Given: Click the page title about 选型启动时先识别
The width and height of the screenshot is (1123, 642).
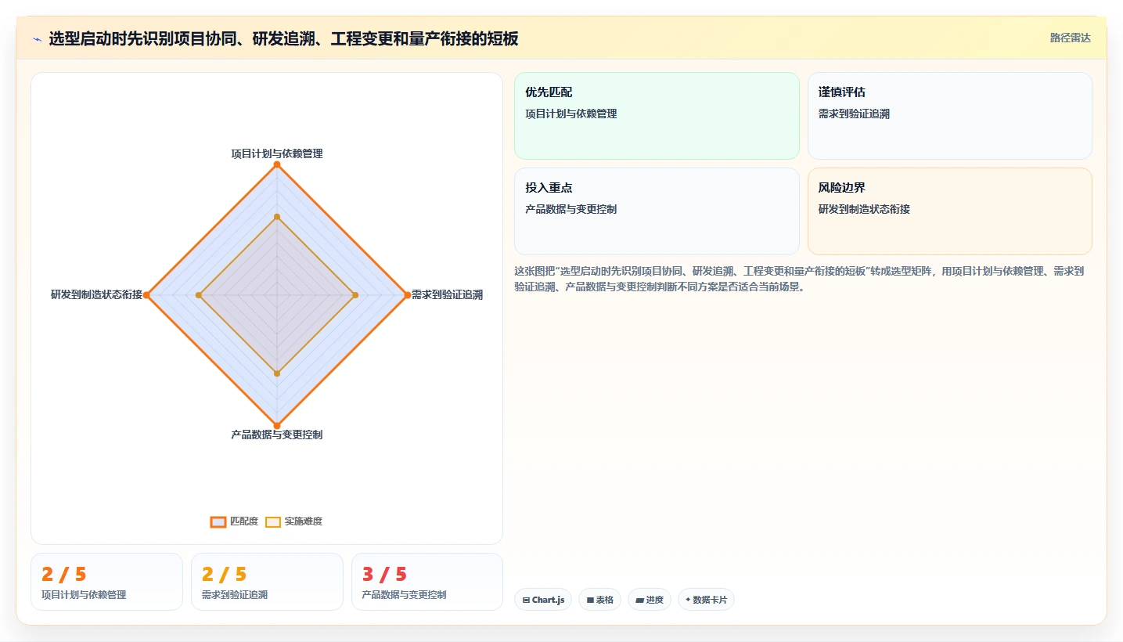Looking at the screenshot, I should [283, 39].
